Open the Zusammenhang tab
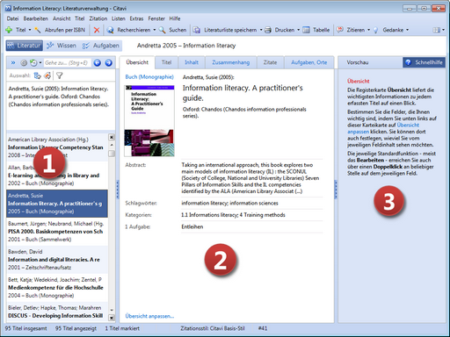 (x=231, y=62)
